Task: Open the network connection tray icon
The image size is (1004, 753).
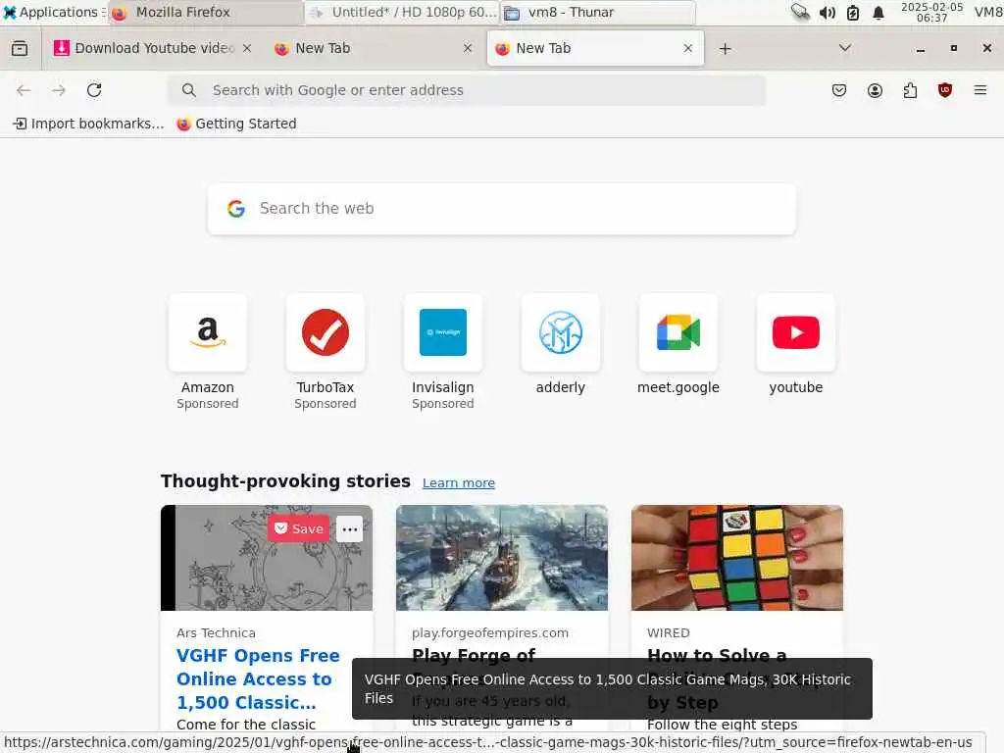Action: pyautogui.click(x=800, y=12)
